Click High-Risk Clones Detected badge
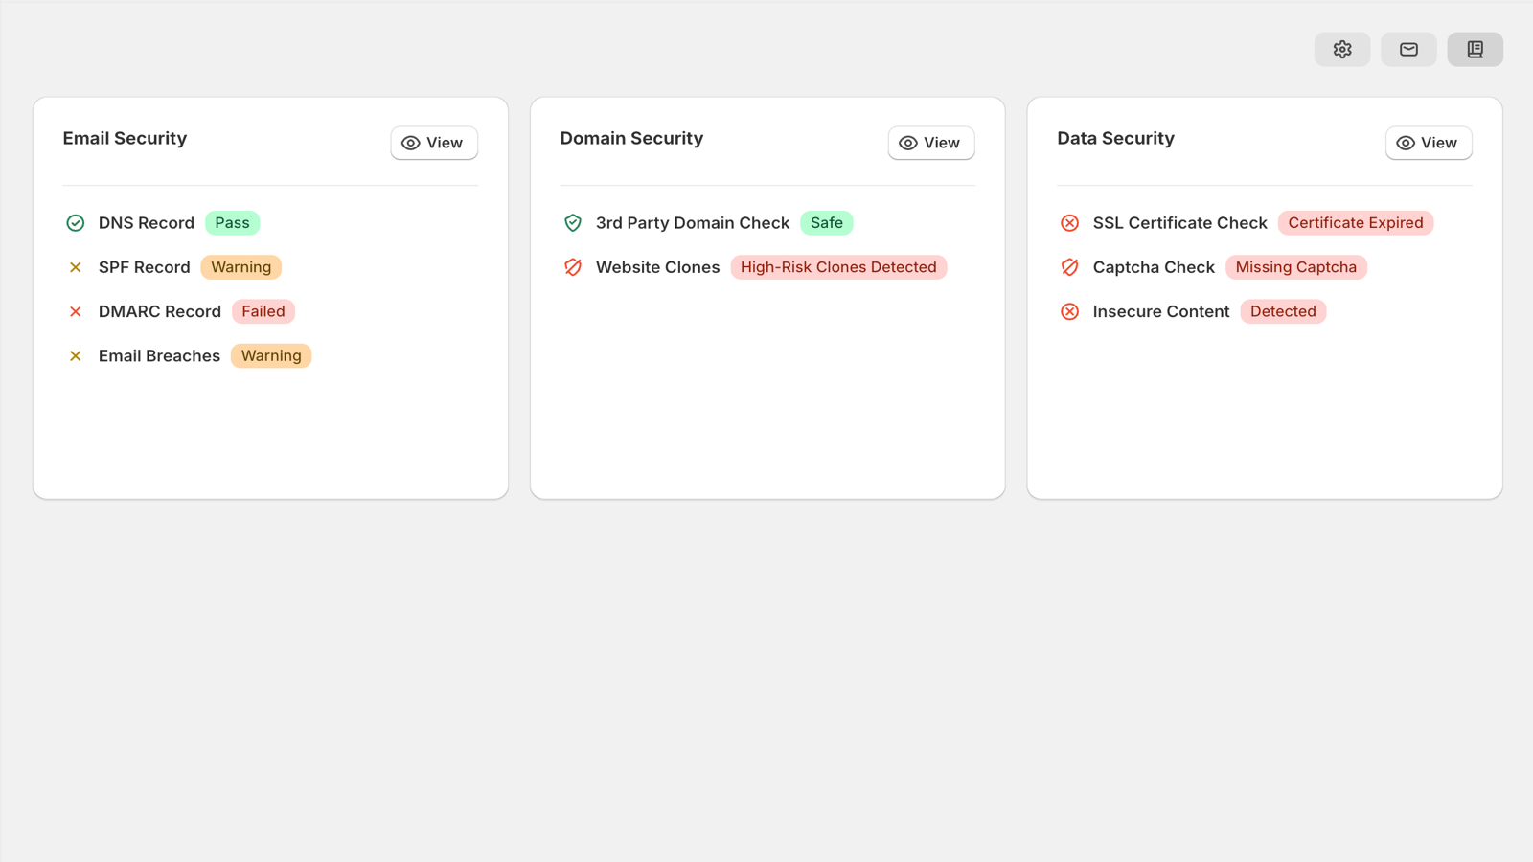 click(838, 267)
